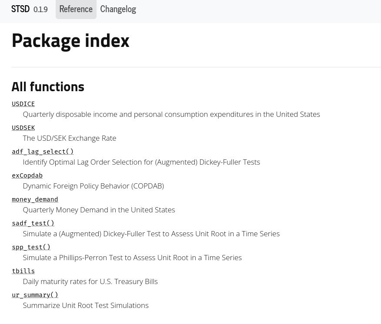Click the Phillips-Perron Test description text
Viewport: 381px width, 324px height.
point(132,258)
